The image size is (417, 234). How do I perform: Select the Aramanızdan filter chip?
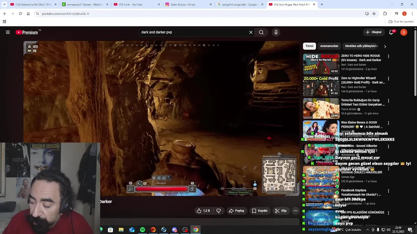coord(329,46)
